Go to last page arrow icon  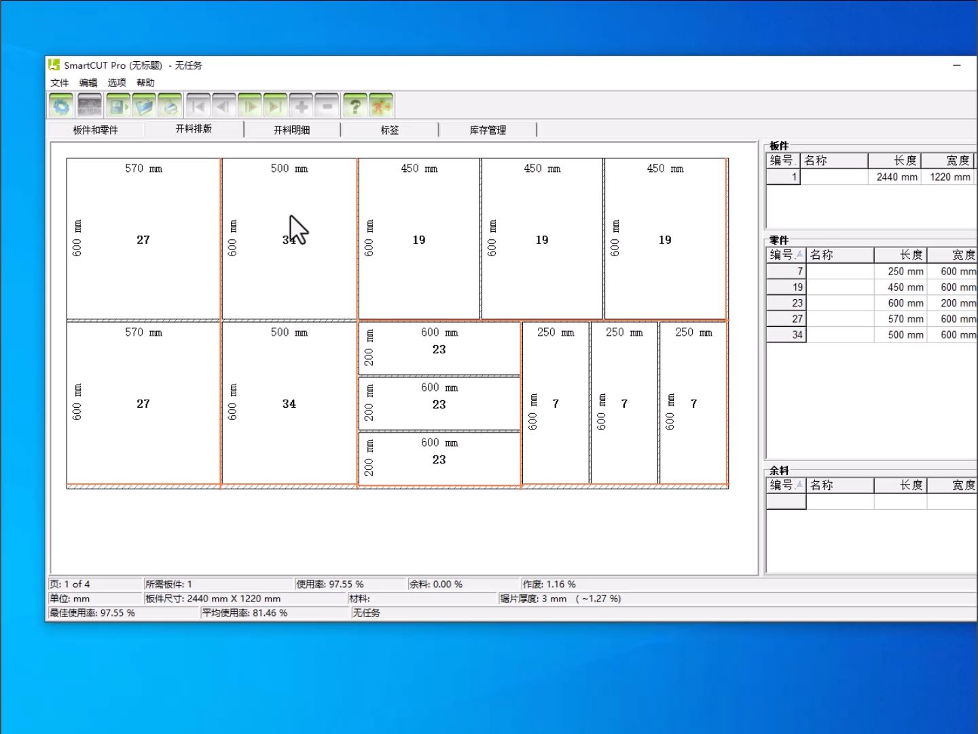point(276,106)
